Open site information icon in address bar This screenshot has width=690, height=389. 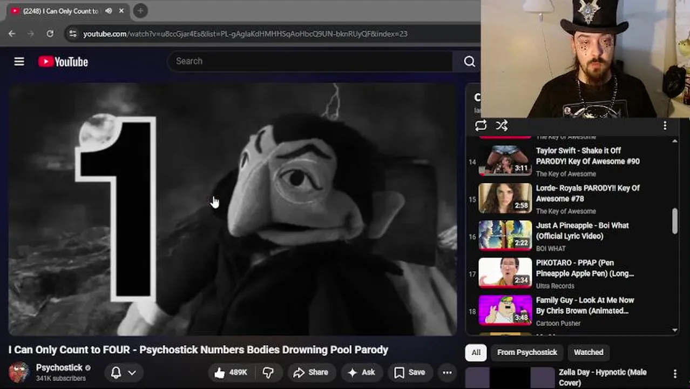click(72, 33)
